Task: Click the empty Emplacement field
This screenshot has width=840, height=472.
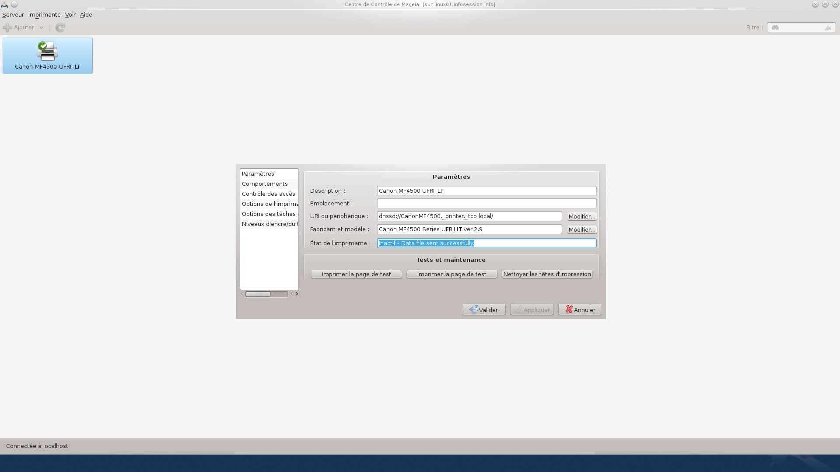Action: tap(486, 204)
